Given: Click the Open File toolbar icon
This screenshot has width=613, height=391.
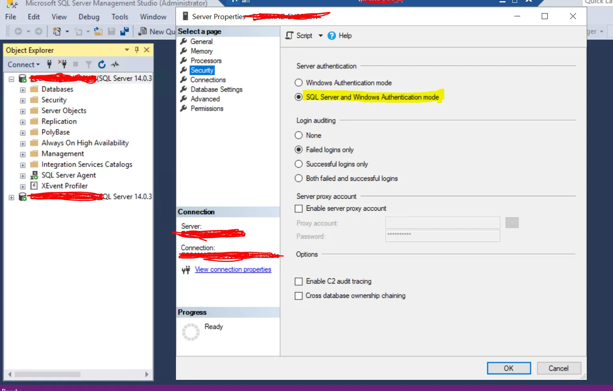Looking at the screenshot, I should pos(98,31).
